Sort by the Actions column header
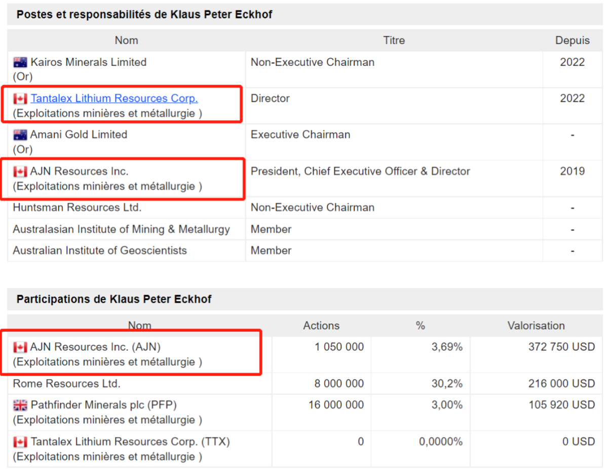Image resolution: width=609 pixels, height=469 pixels. click(321, 326)
